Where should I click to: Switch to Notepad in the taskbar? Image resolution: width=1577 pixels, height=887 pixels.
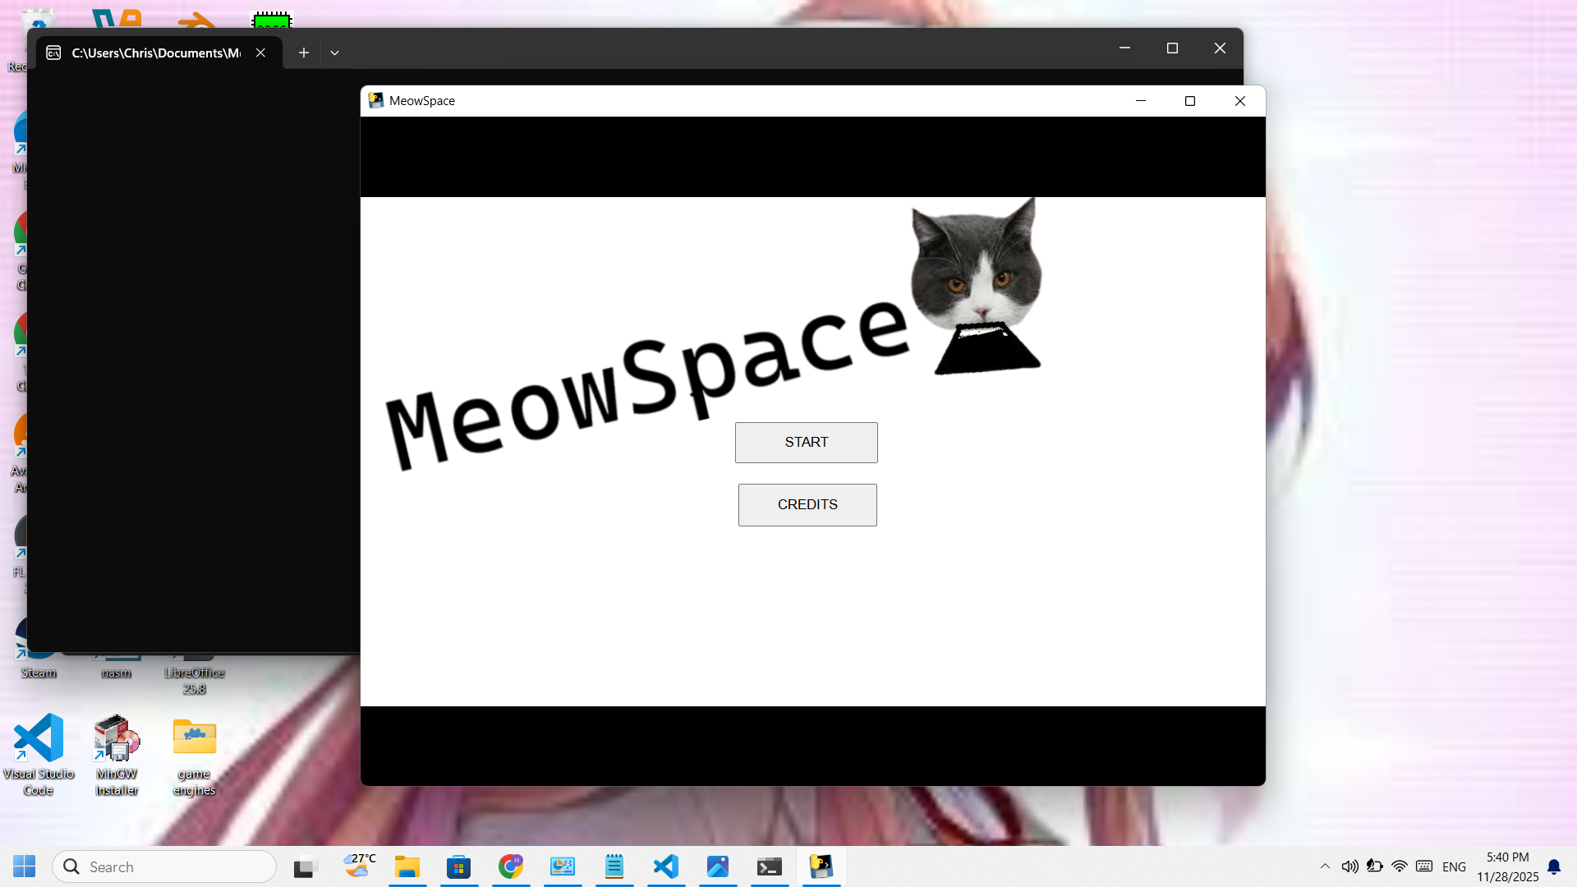[x=614, y=866]
